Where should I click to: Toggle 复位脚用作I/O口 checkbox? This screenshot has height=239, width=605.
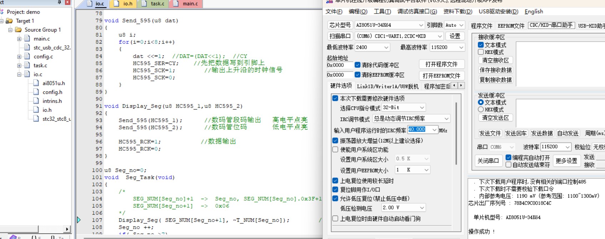tap(335, 189)
